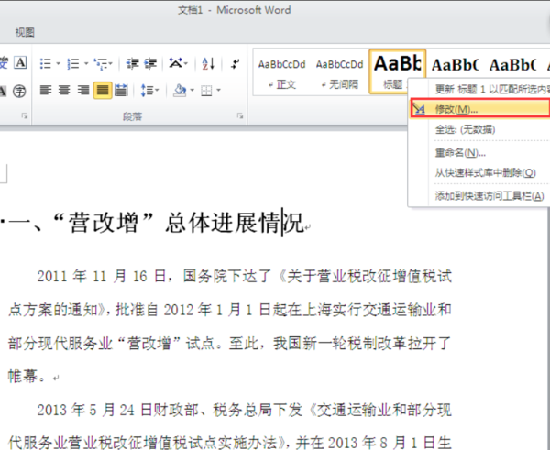550x450 pixels.
Task: Toggle show/hide formatting marks
Action: [x=235, y=64]
